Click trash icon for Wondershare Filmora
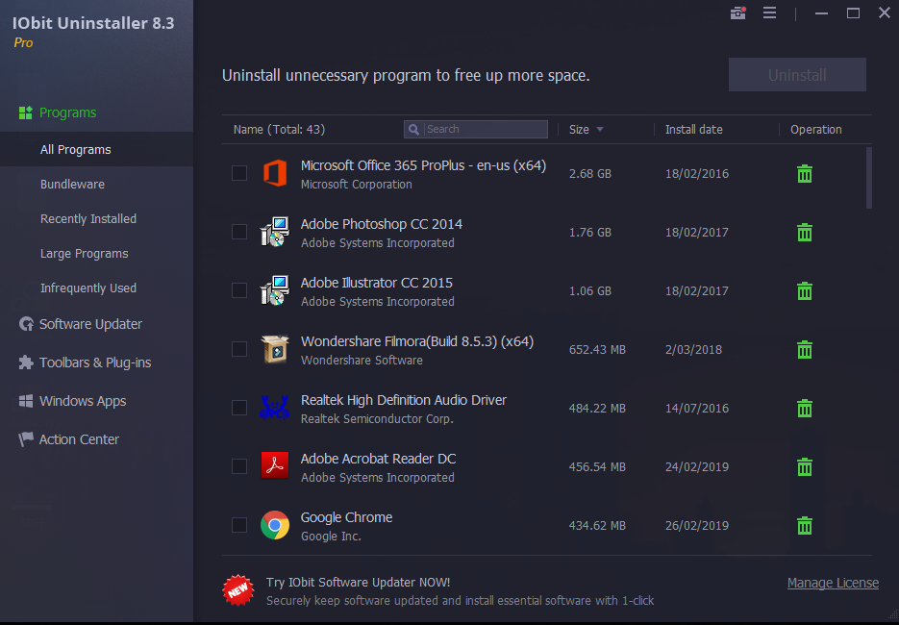This screenshot has width=899, height=625. [x=805, y=350]
